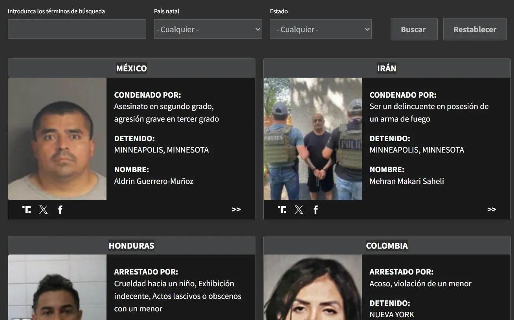Expand the País natal dropdown
514x320 pixels.
208,29
